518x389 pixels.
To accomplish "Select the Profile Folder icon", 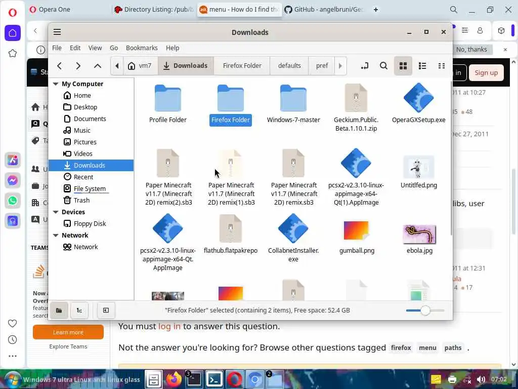I will (x=168, y=99).
